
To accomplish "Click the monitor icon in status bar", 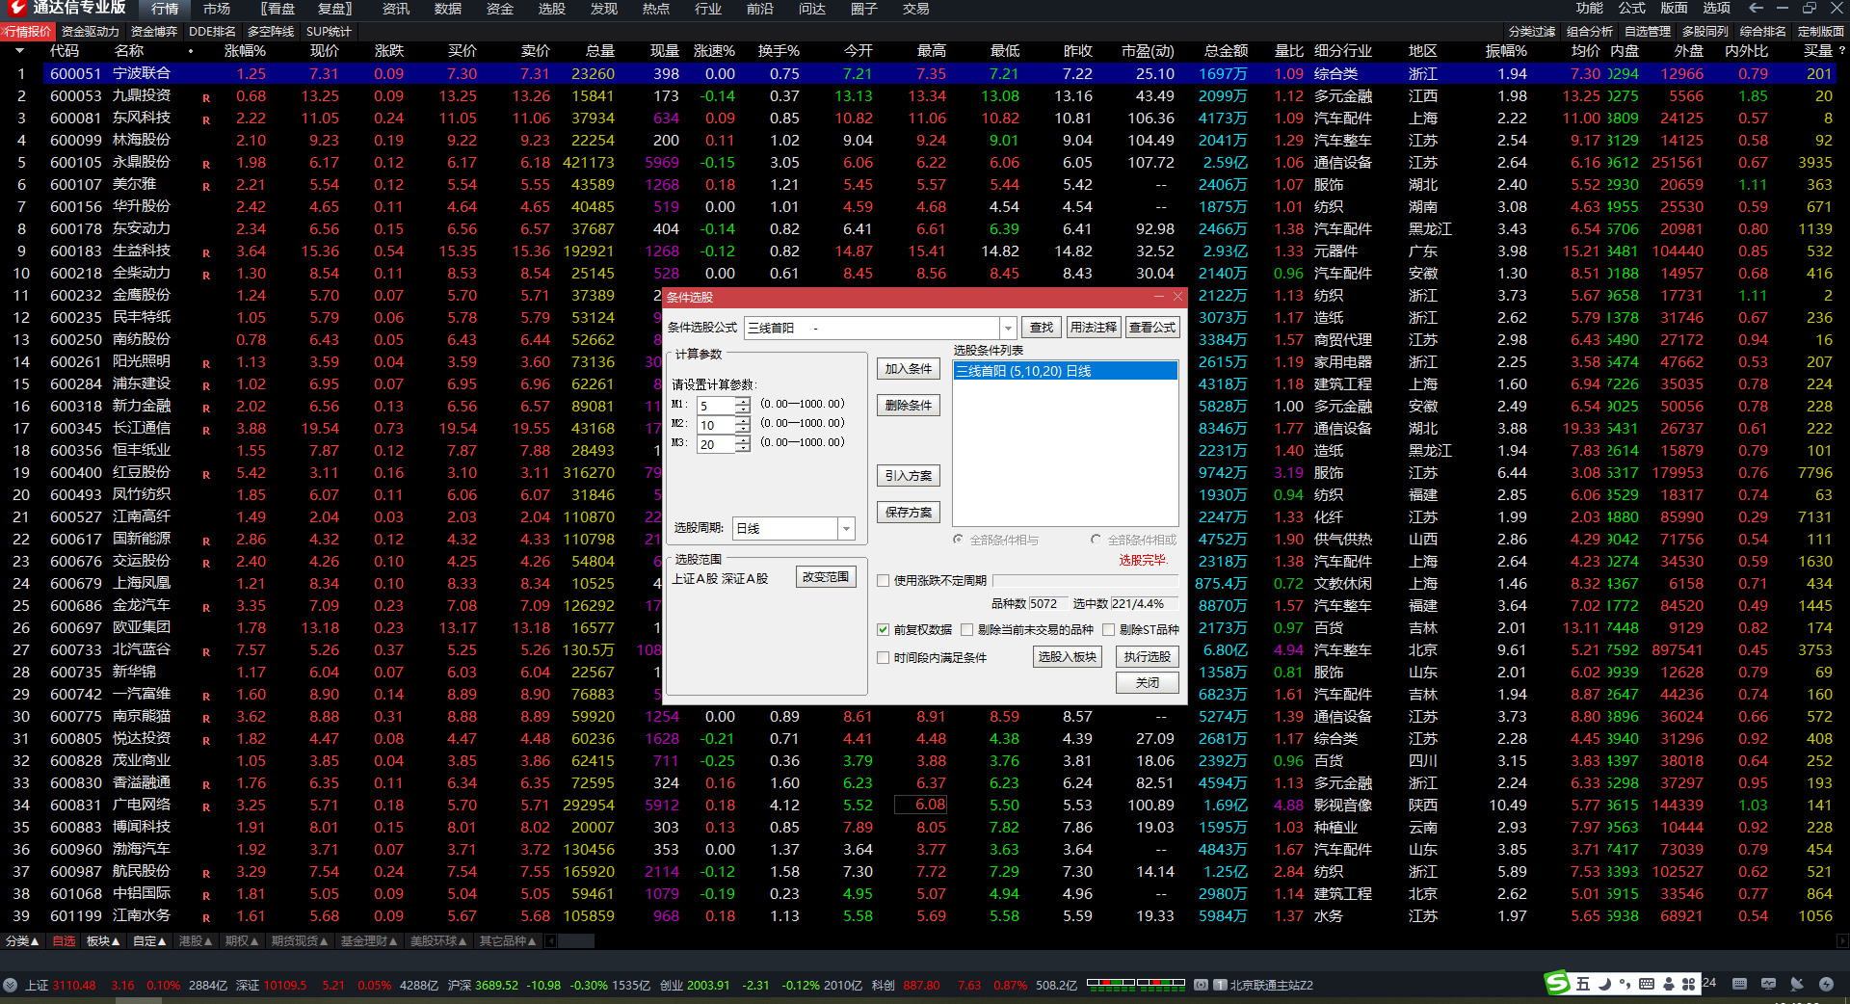I will coord(1768,984).
